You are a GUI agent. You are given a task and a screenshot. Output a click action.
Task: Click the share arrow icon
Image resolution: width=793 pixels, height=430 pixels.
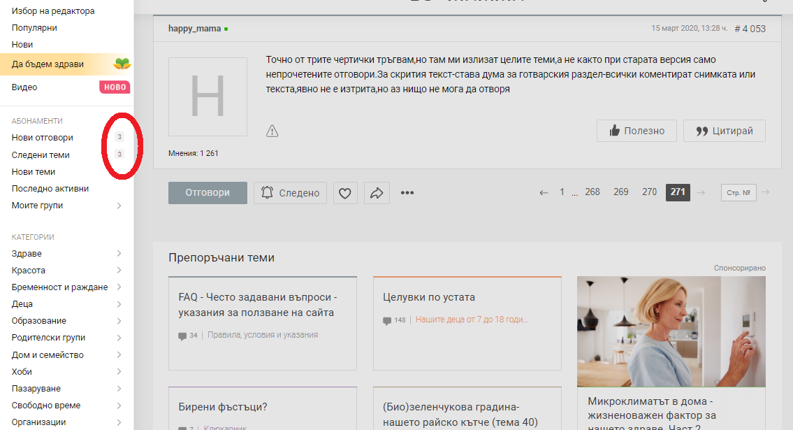click(377, 193)
